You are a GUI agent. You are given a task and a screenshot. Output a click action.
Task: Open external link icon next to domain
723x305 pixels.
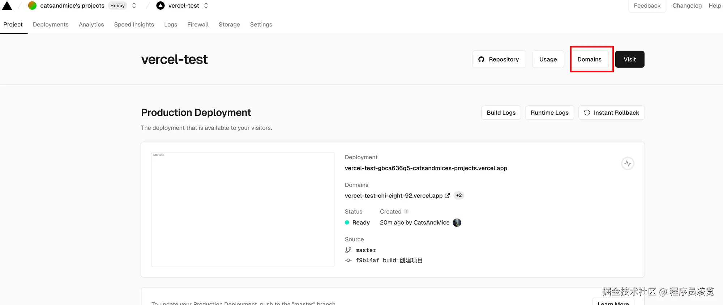tap(447, 195)
